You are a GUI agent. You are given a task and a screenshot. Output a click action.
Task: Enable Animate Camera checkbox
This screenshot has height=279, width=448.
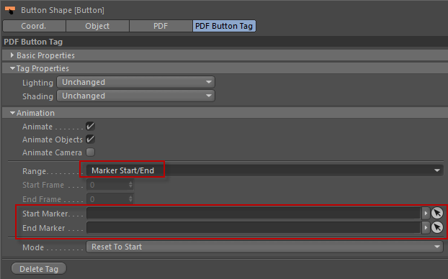90,152
